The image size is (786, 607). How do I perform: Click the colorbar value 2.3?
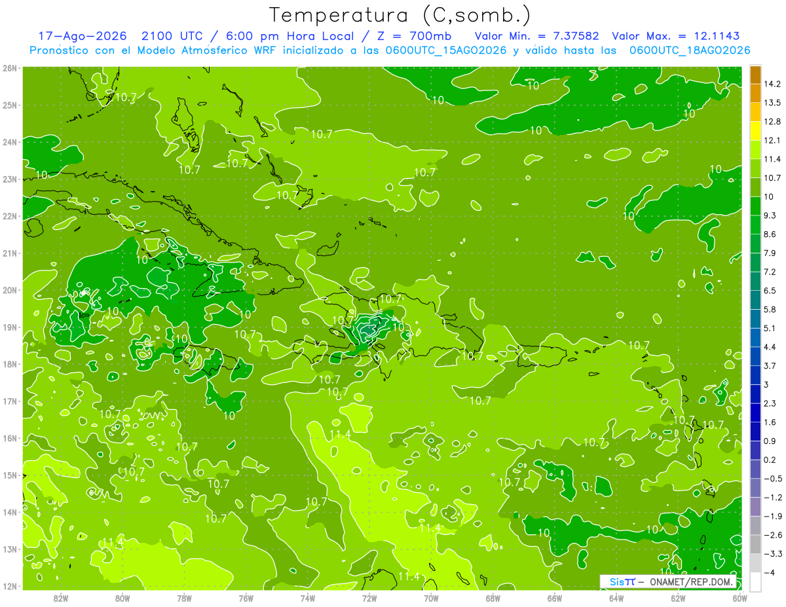(770, 403)
